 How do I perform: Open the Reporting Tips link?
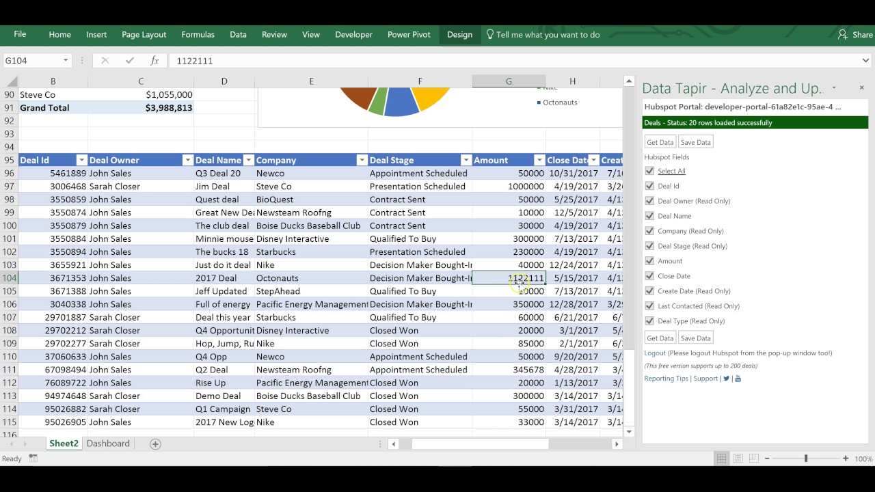tap(666, 379)
